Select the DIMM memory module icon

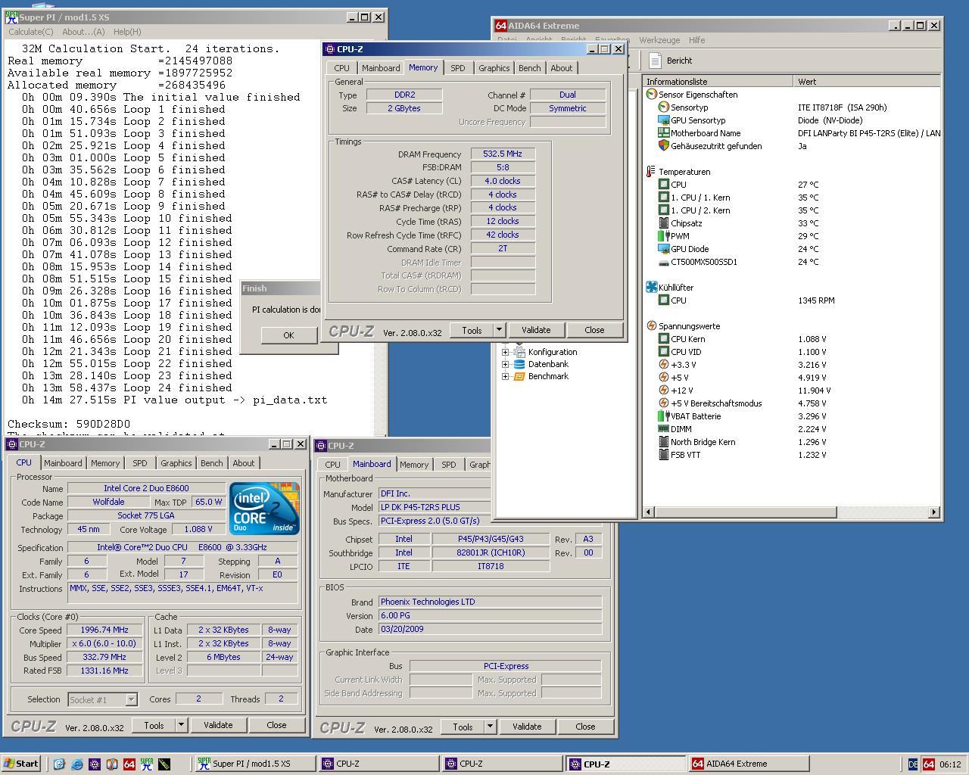pos(663,429)
